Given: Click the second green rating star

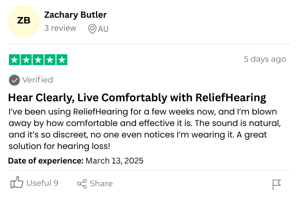Looking at the screenshot, I should [26, 59].
